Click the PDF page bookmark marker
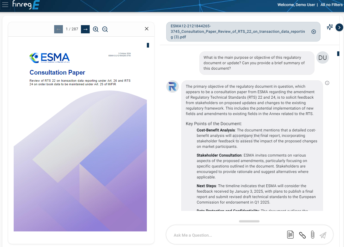Image resolution: width=344 pixels, height=247 pixels. click(x=148, y=45)
